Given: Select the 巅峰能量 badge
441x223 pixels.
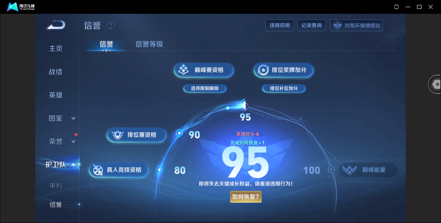Looking at the screenshot, I should [368, 170].
